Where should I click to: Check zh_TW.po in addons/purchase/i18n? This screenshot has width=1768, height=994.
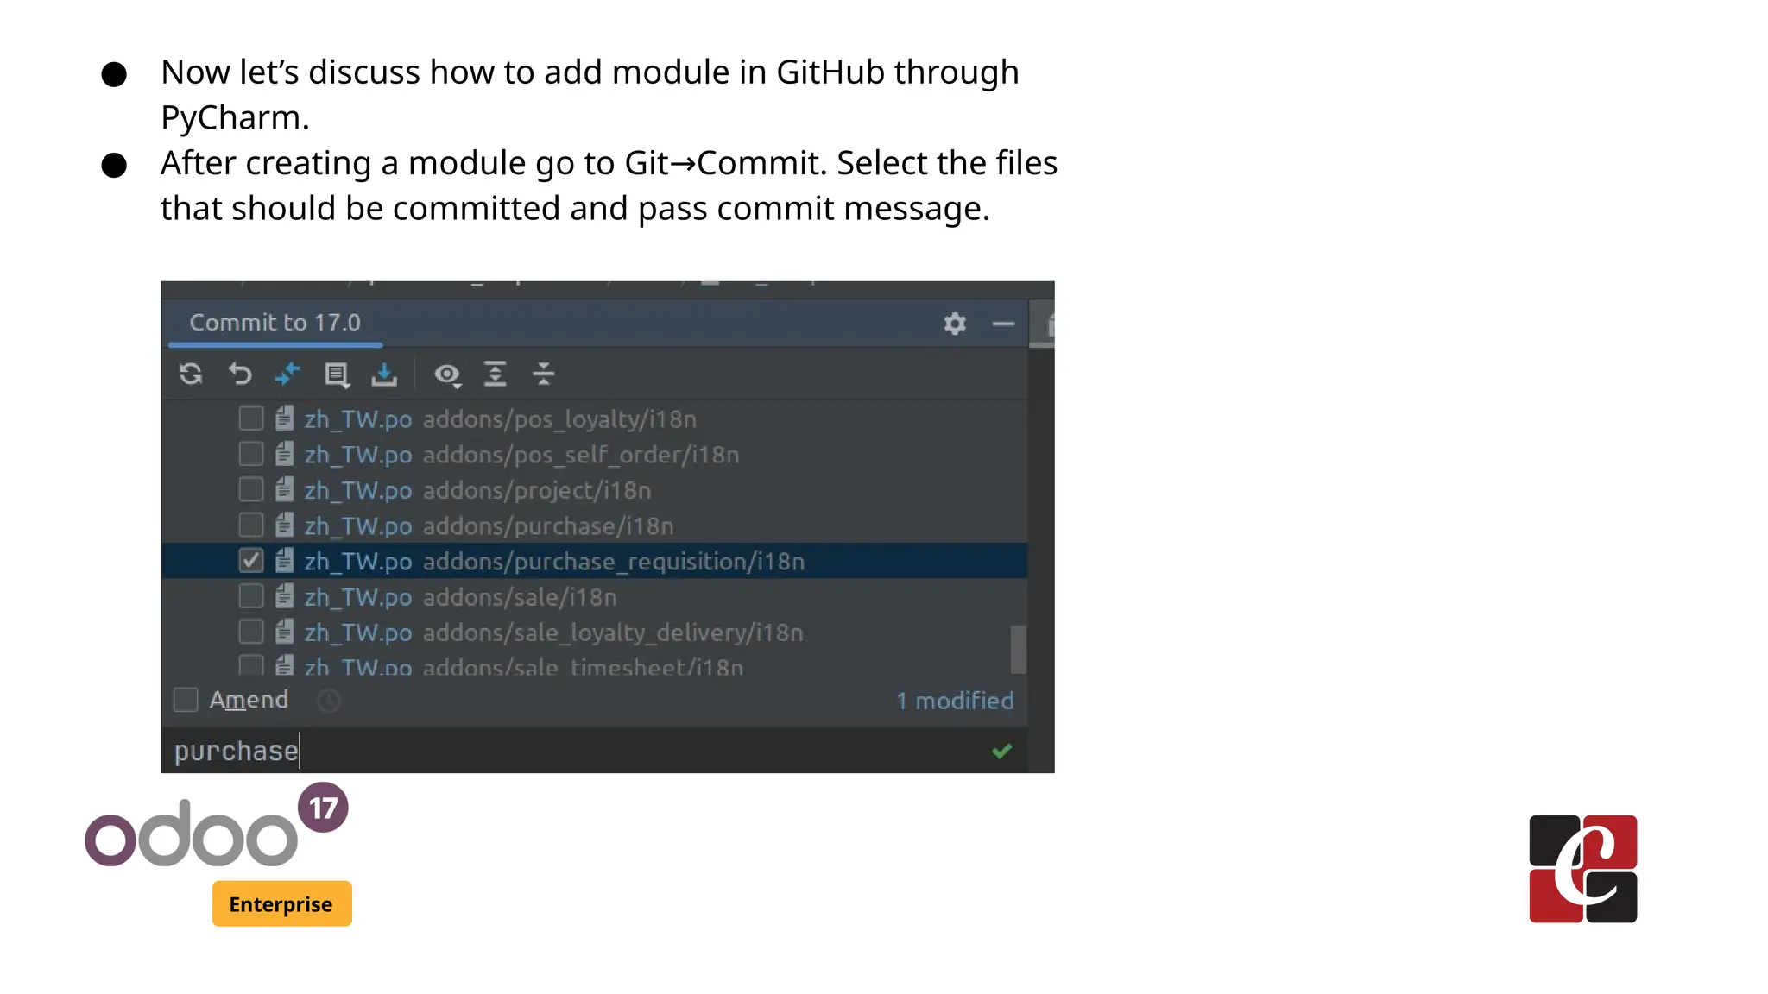tap(250, 525)
